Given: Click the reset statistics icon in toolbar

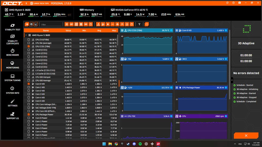Looking at the screenshot, I should (147, 24).
